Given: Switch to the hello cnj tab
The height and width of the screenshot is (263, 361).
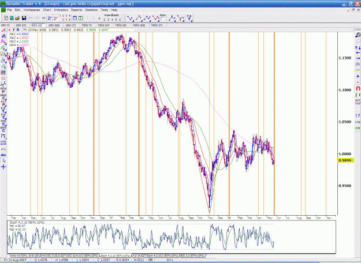Looking at the screenshot, I should point(157,25).
